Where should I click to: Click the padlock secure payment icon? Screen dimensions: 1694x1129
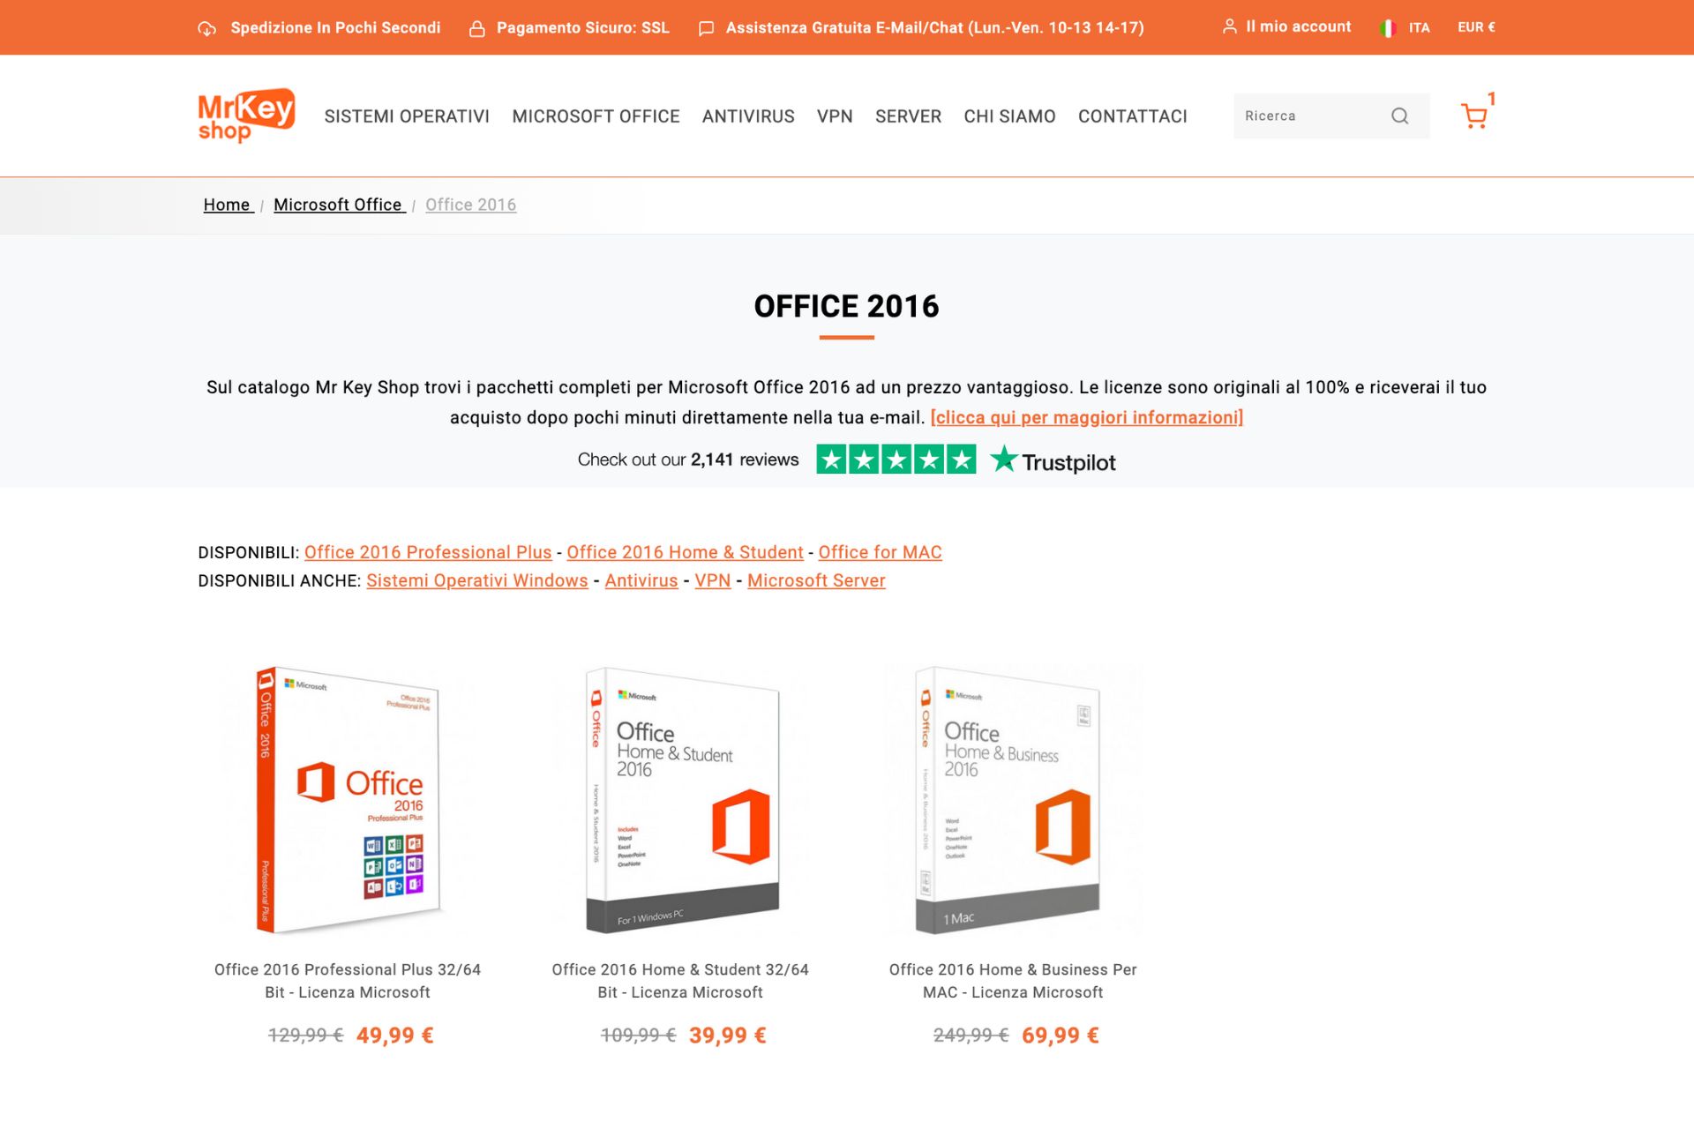tap(476, 28)
